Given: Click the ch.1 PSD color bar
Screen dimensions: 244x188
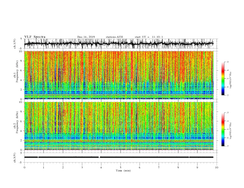Looking at the screenshot, I should (223, 79).
